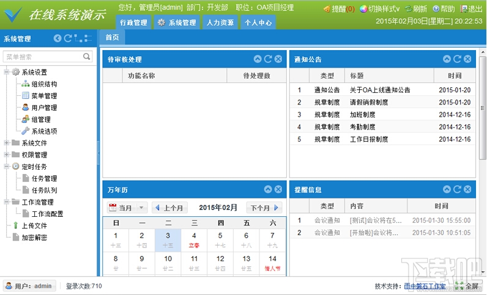Viewport: 487px width, 295px height.
Task: Close the 提醒信息 panel
Action: [468, 189]
